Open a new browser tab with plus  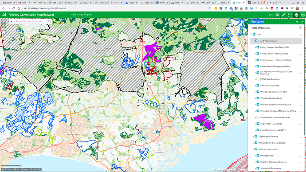(280, 3)
